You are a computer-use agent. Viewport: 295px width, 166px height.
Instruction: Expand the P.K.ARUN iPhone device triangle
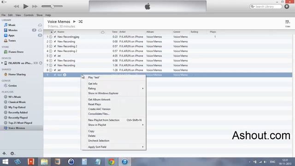pyautogui.click(x=2, y=63)
